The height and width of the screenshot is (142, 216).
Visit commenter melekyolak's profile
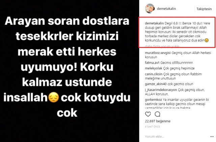pyautogui.click(x=154, y=68)
